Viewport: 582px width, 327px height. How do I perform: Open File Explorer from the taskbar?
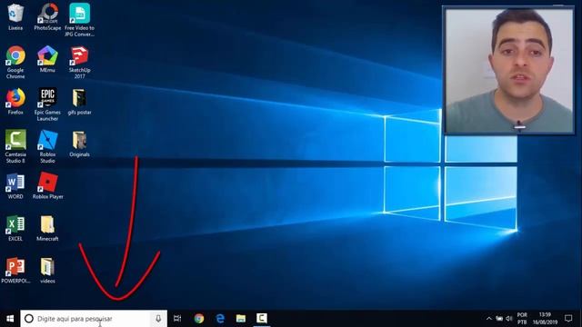[x=241, y=319]
